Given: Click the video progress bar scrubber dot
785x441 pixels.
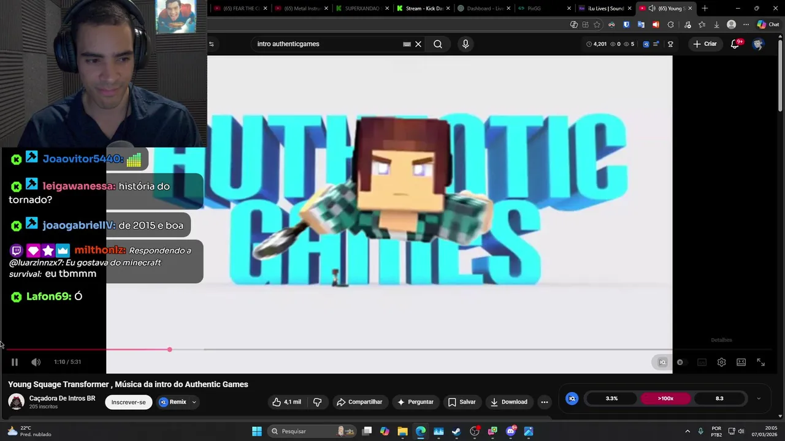Looking at the screenshot, I should pos(169,349).
